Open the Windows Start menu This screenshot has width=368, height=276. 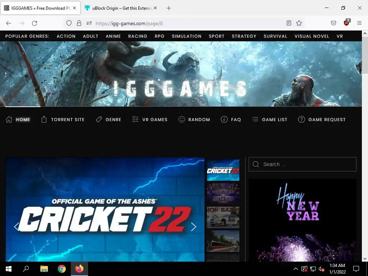click(x=9, y=269)
